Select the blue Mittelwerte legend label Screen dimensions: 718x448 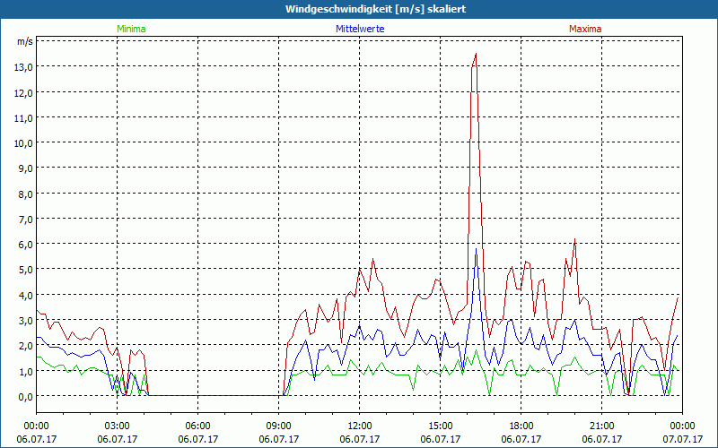pyautogui.click(x=360, y=29)
